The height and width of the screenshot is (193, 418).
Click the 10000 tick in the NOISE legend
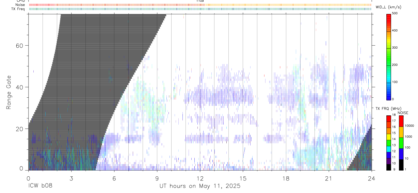pyautogui.click(x=409, y=126)
